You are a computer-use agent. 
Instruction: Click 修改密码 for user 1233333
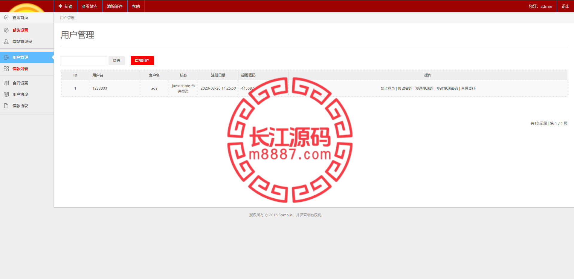(x=405, y=88)
